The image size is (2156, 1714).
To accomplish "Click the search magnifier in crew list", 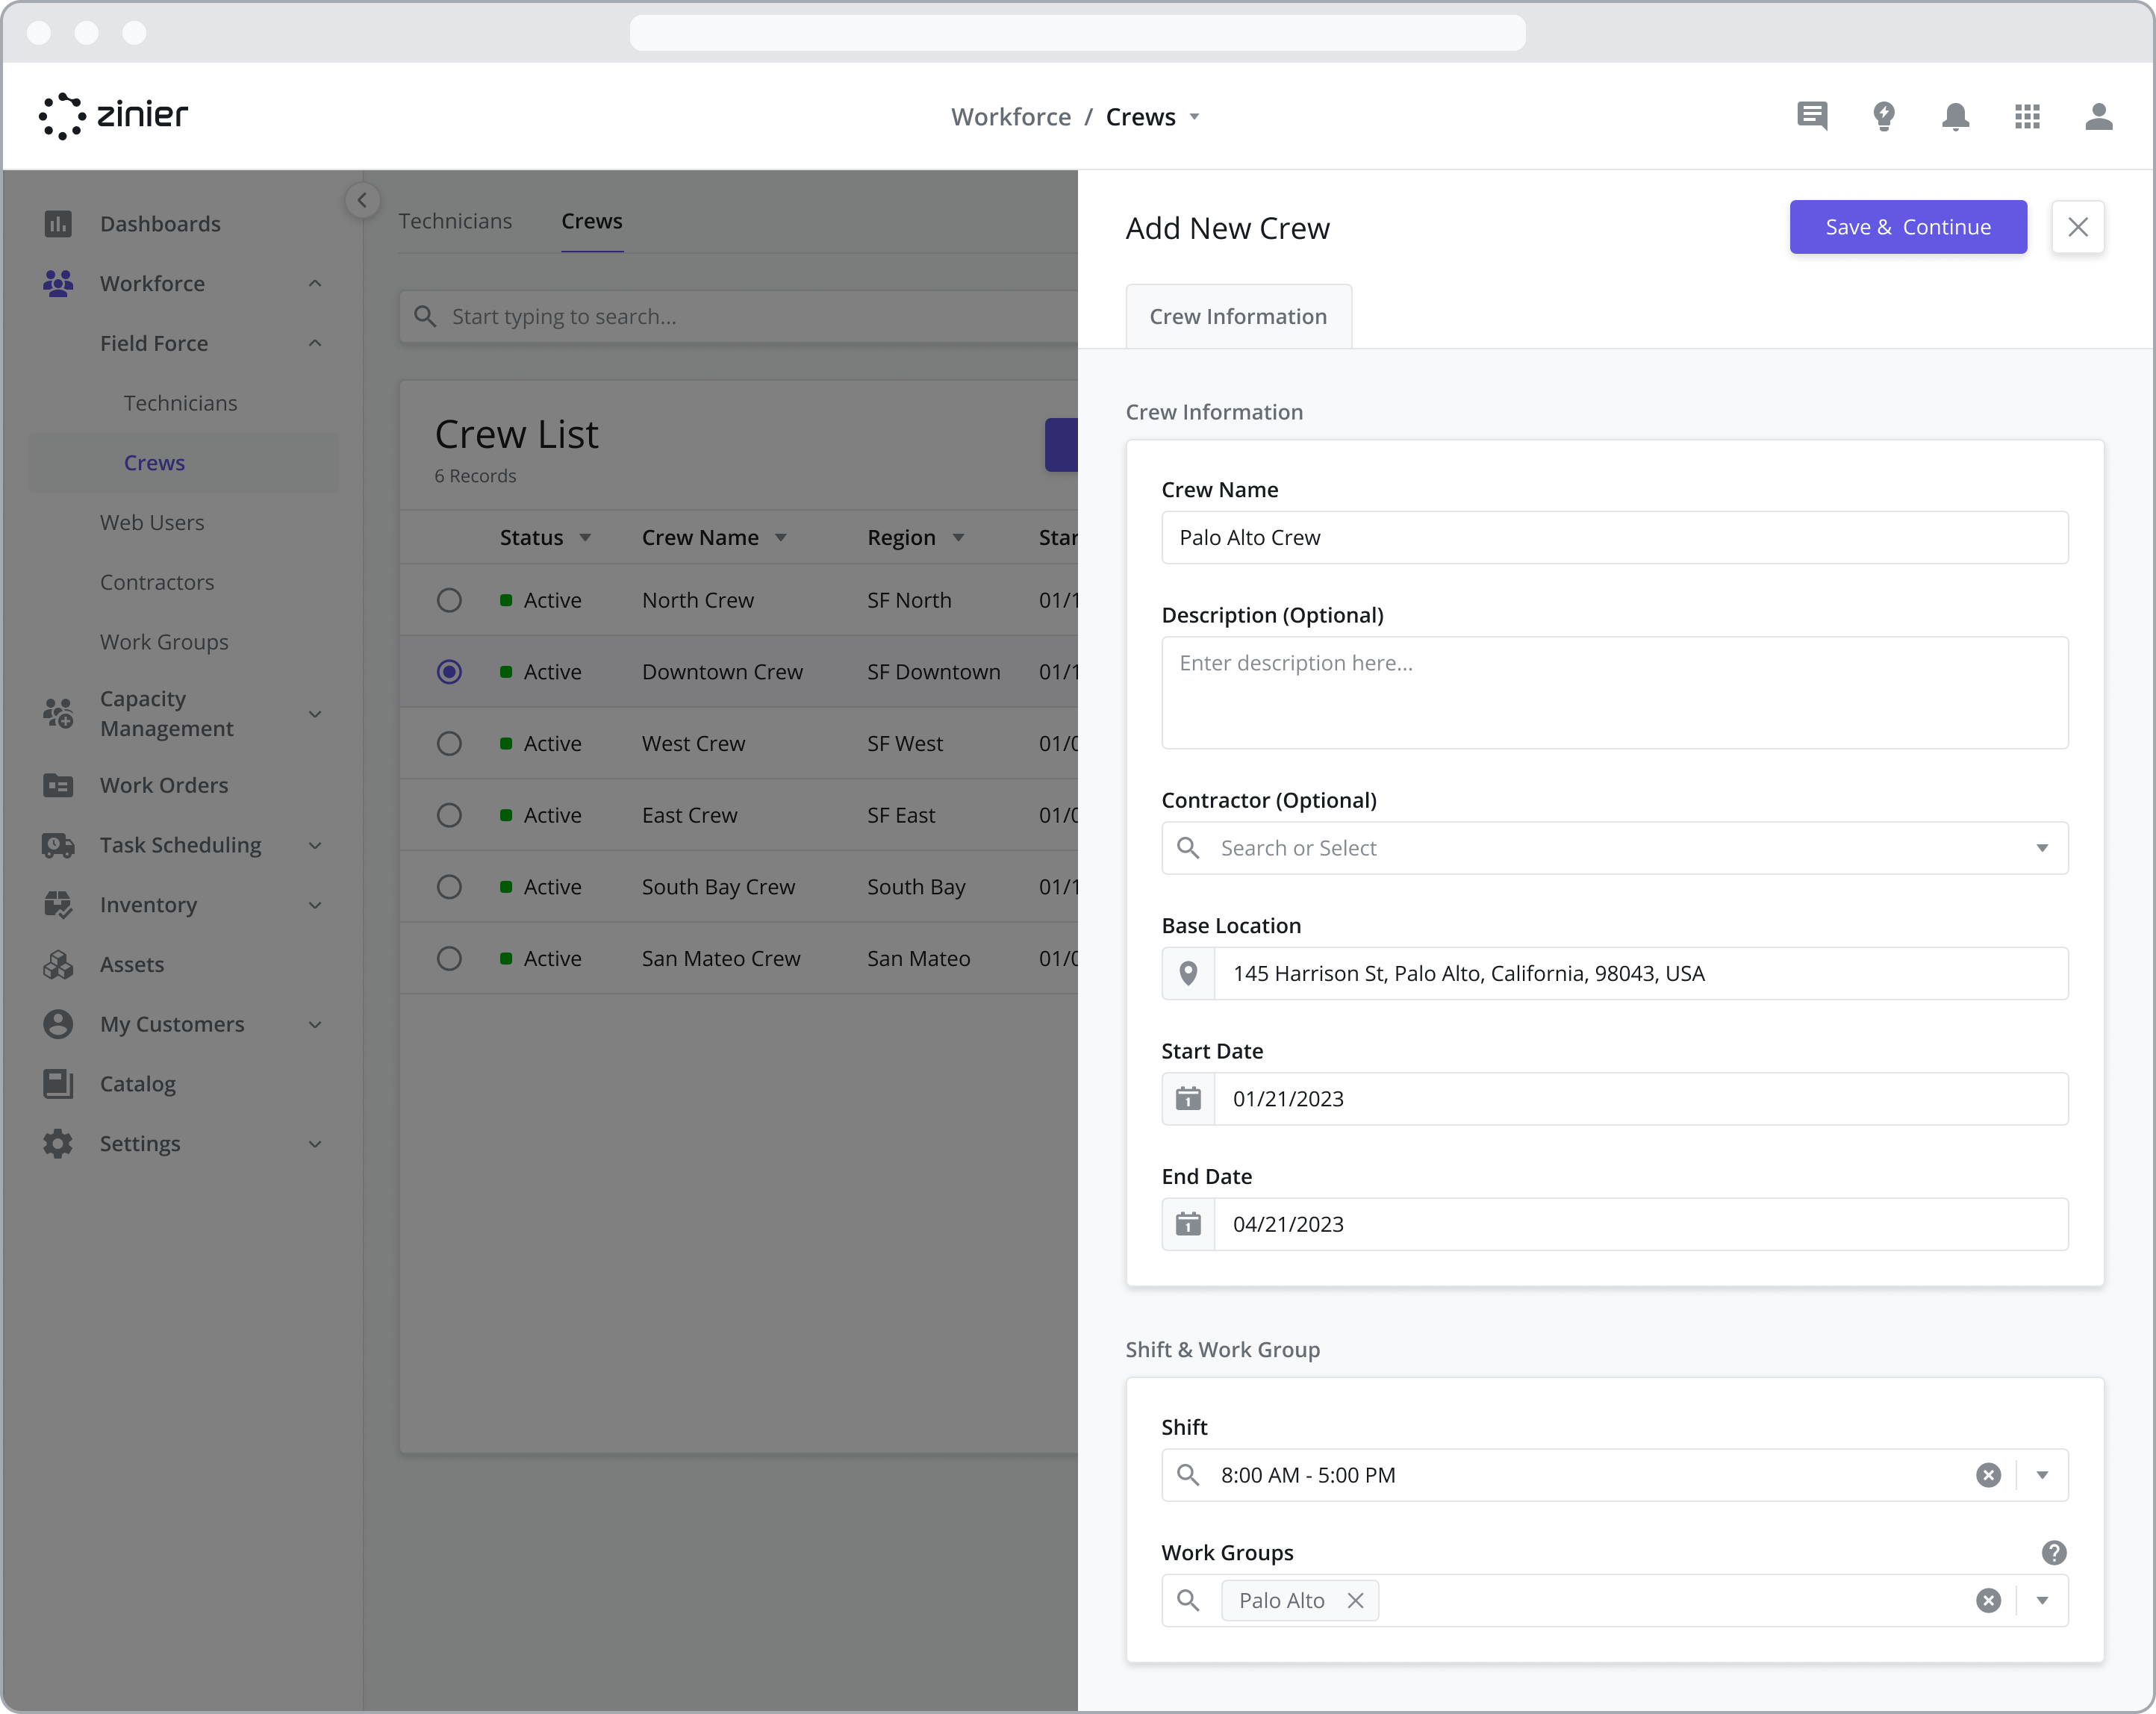I will pyautogui.click(x=425, y=316).
